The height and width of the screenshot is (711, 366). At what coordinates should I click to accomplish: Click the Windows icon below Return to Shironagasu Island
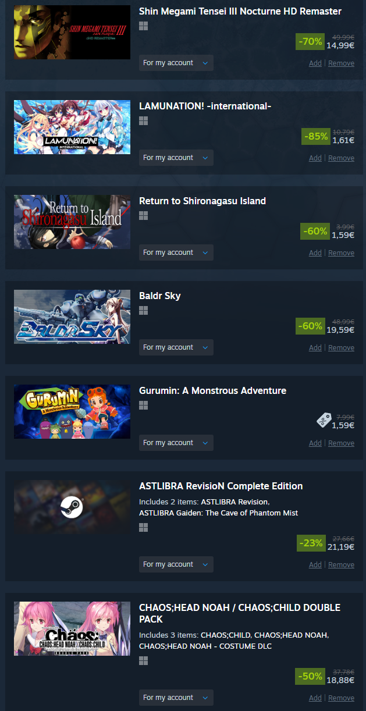point(144,216)
